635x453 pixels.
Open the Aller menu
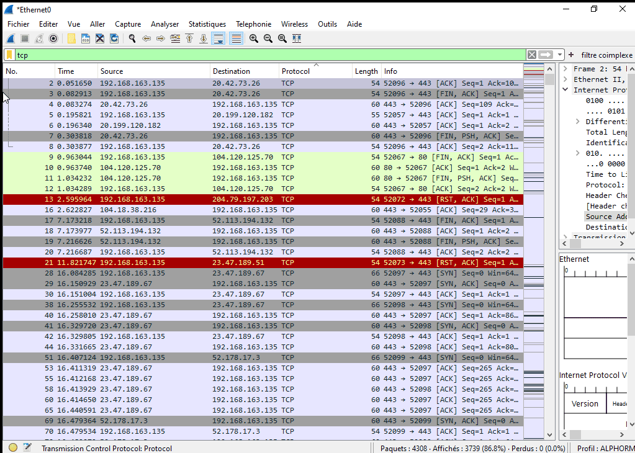pyautogui.click(x=97, y=24)
